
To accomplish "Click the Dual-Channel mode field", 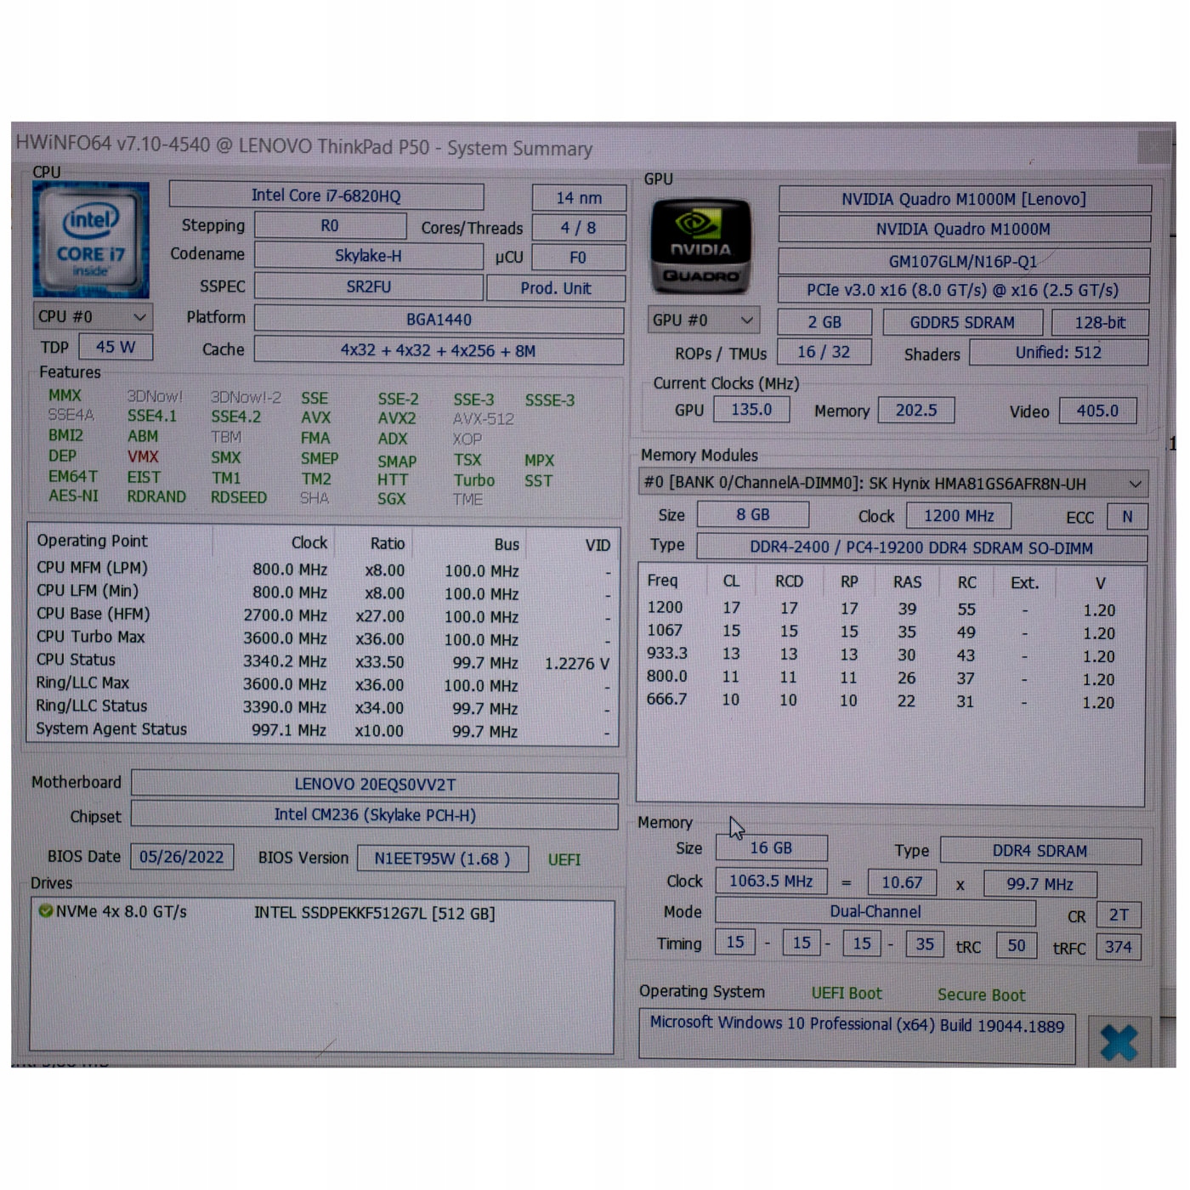I will (x=875, y=912).
